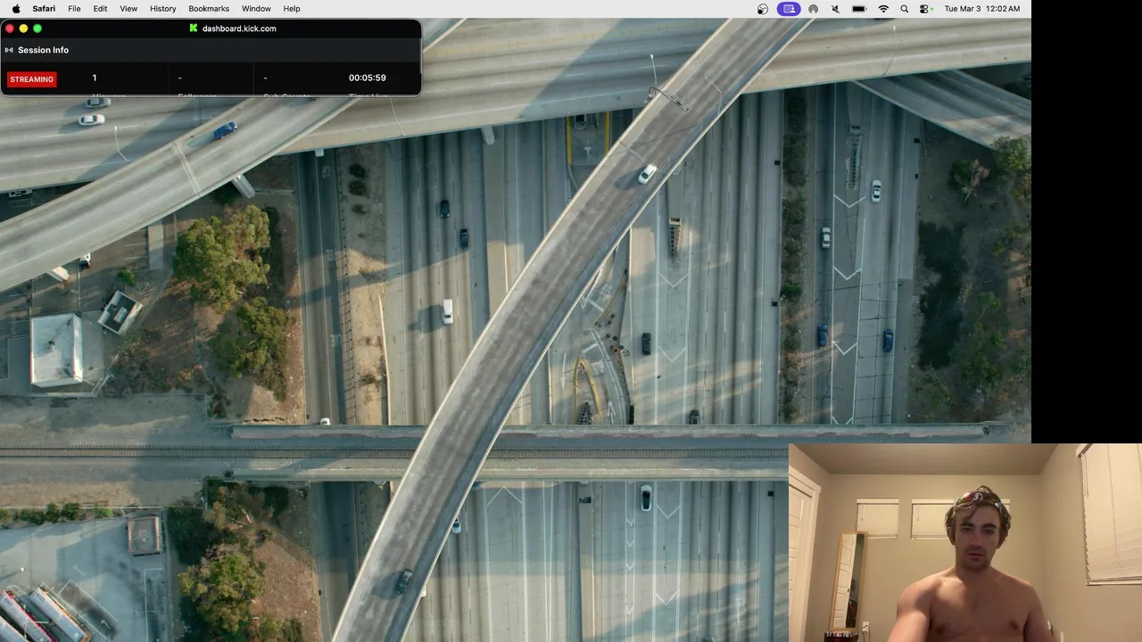Click the Kick logo favicon in title bar
This screenshot has height=642, width=1142.
194,29
